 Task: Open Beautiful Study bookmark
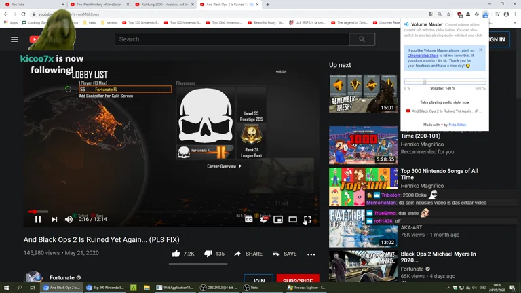pyautogui.click(x=266, y=22)
